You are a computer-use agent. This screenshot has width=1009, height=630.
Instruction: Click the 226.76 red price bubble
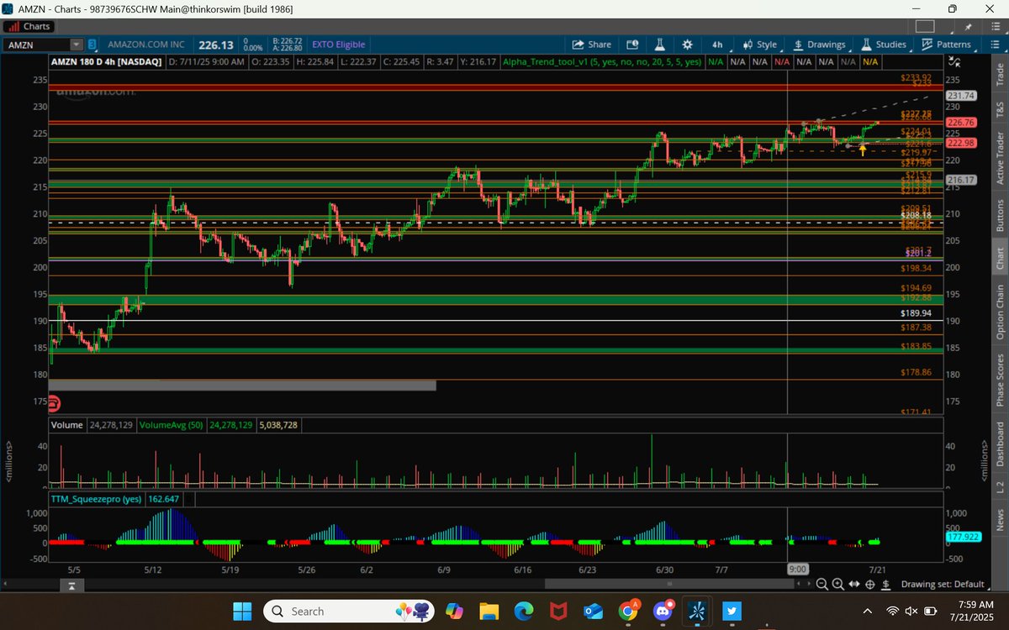(x=959, y=123)
